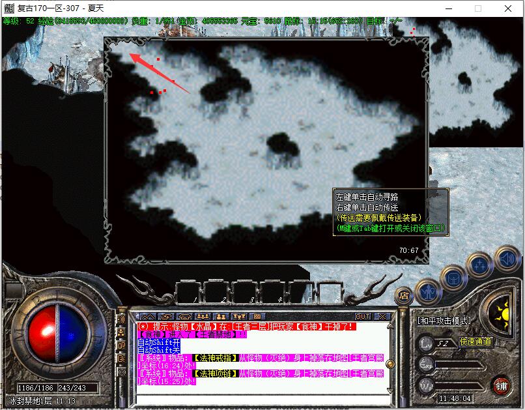Select quick slot 6 on the belt

(x=329, y=292)
